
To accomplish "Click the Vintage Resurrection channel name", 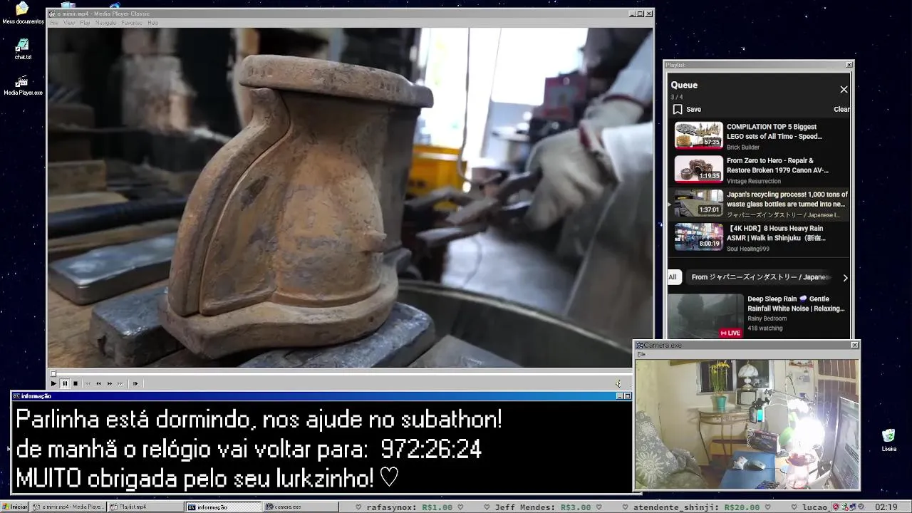I will (754, 182).
